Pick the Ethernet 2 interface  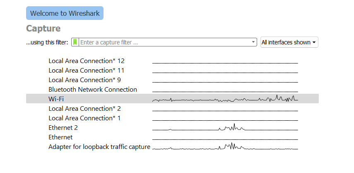tap(63, 127)
